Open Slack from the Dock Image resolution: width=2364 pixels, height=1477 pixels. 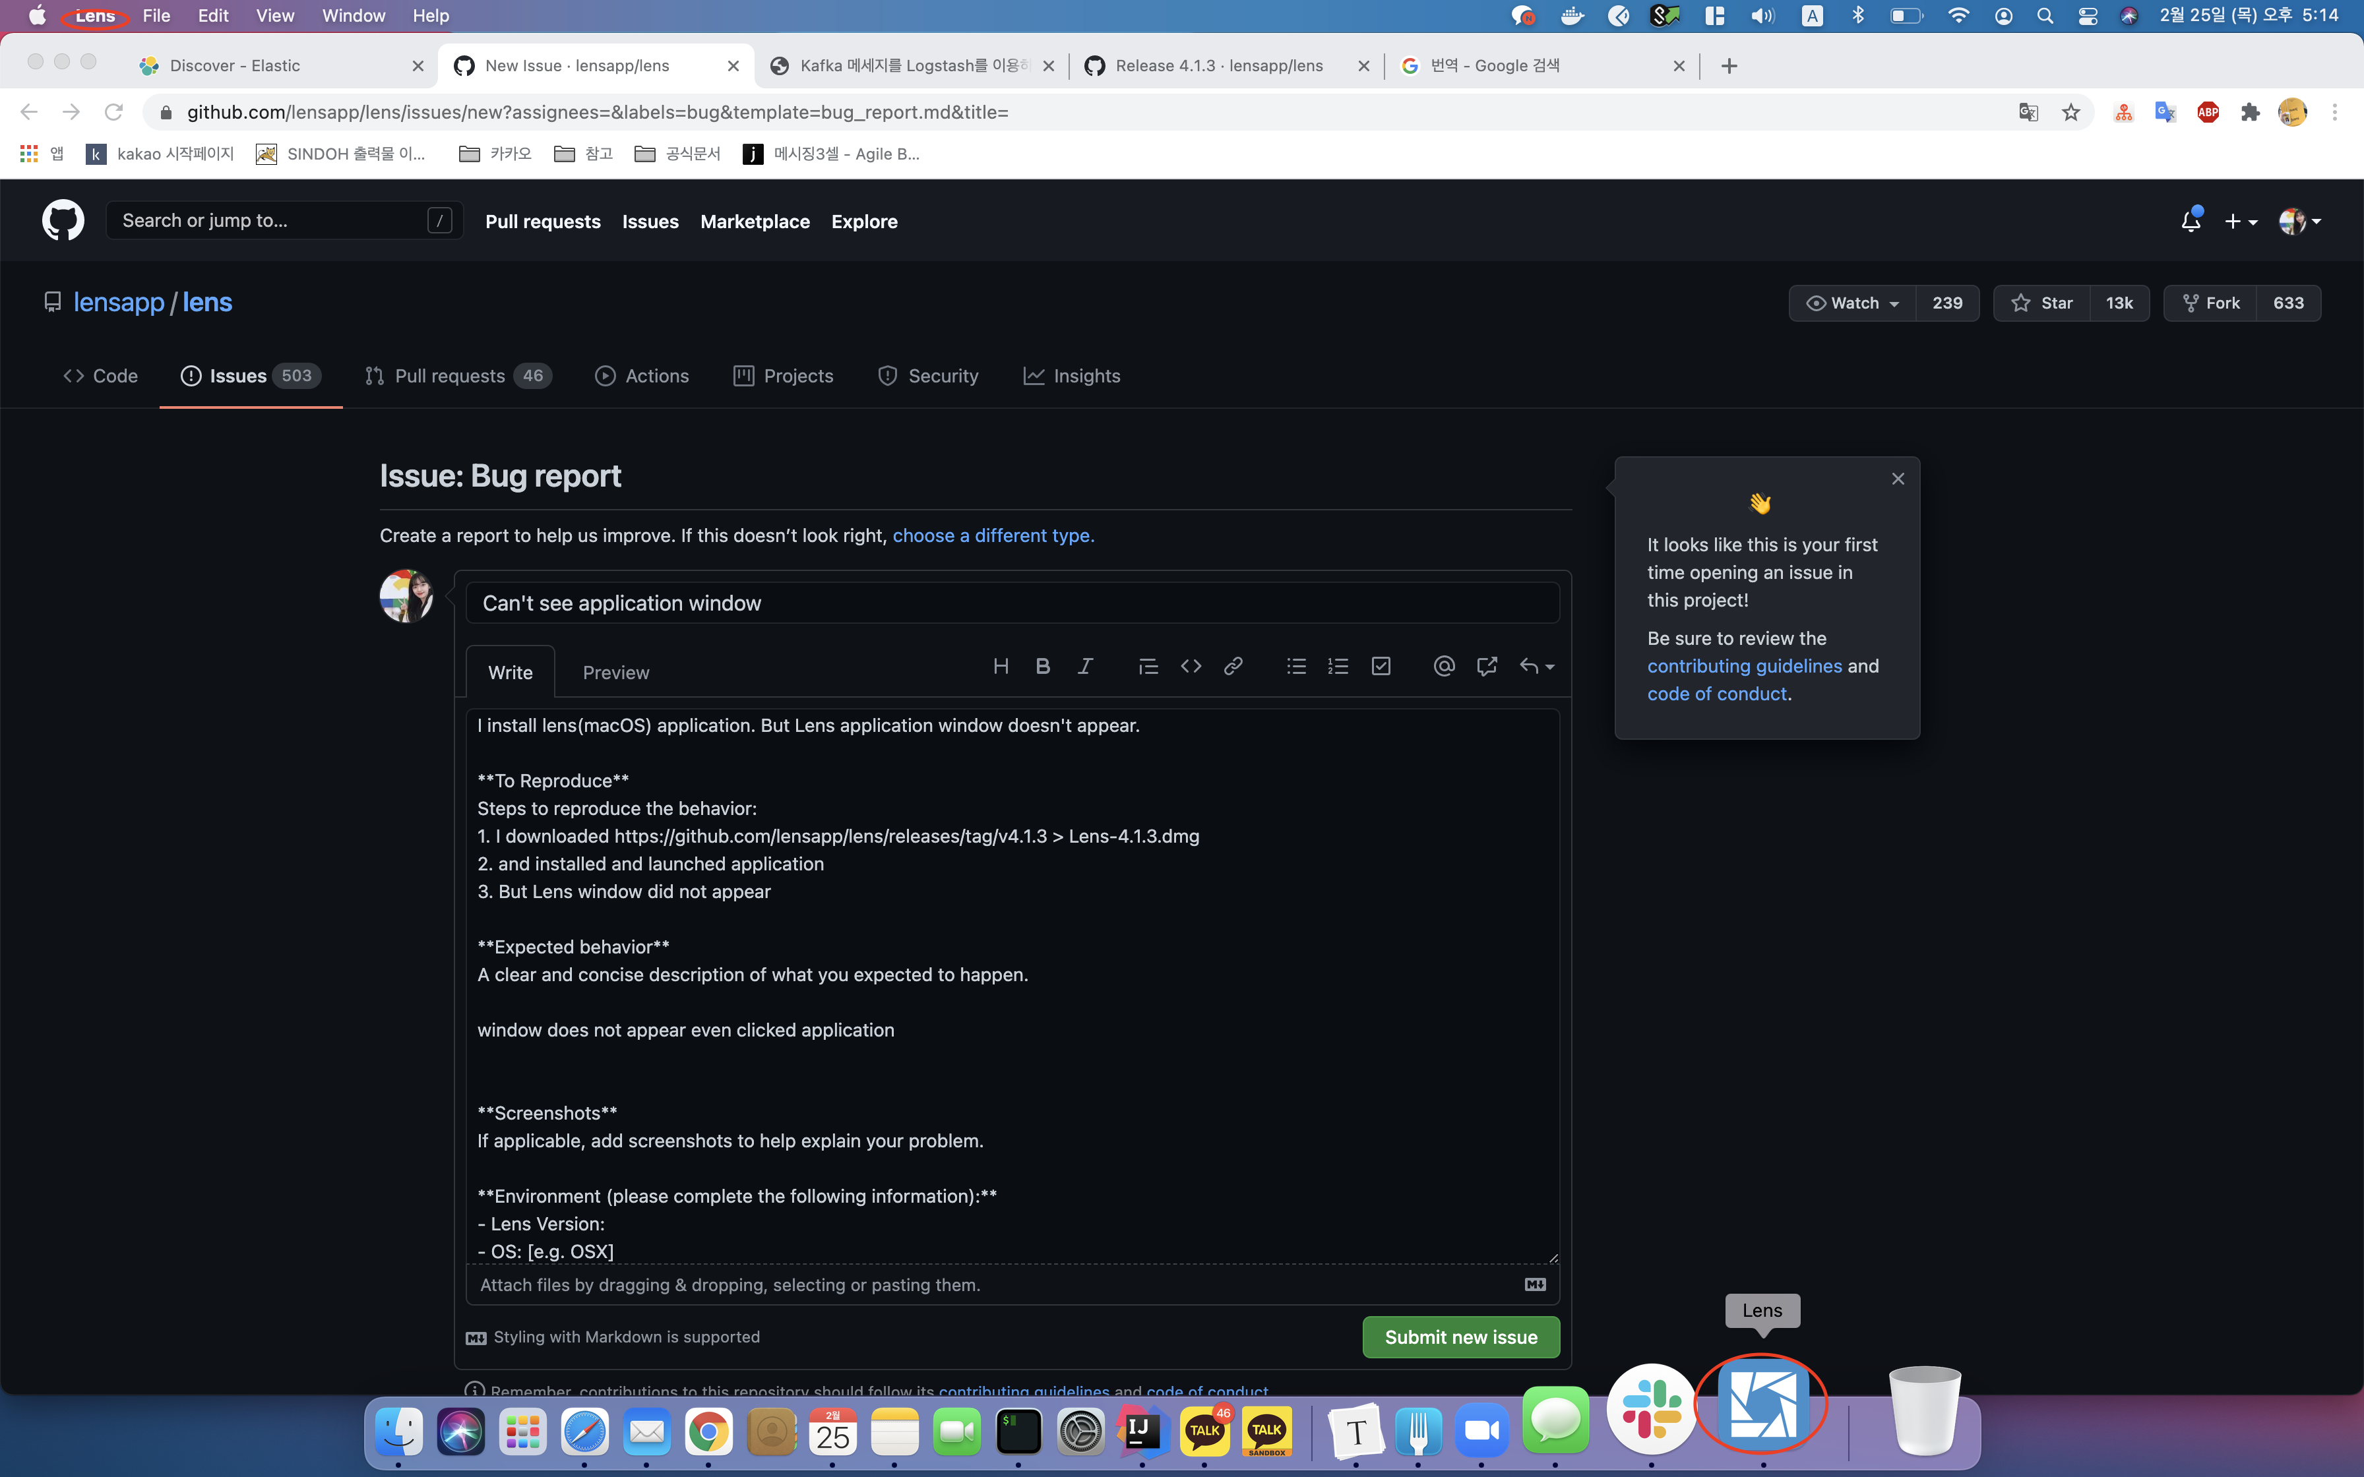coord(1650,1410)
